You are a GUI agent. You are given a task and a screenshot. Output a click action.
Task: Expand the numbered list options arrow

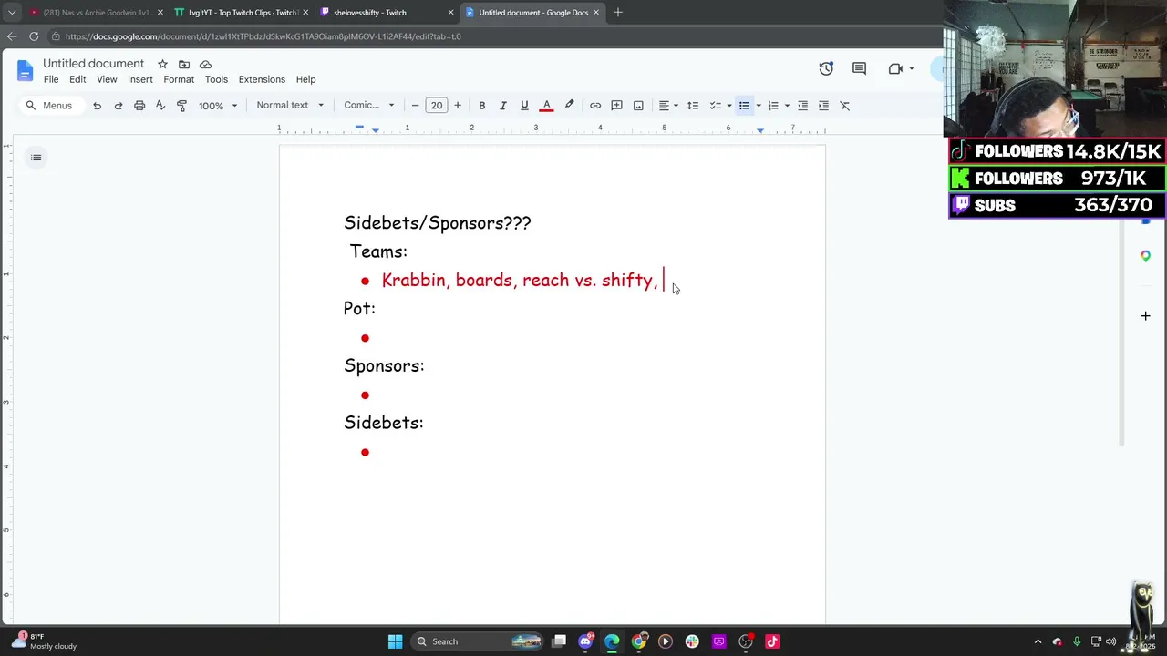[787, 106]
